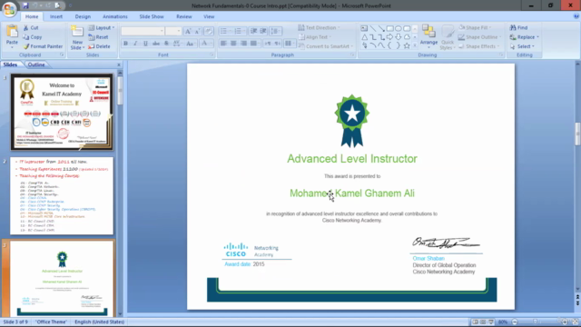Start Slide Show from status bar
Screen dimensions: 581x327
(491, 322)
